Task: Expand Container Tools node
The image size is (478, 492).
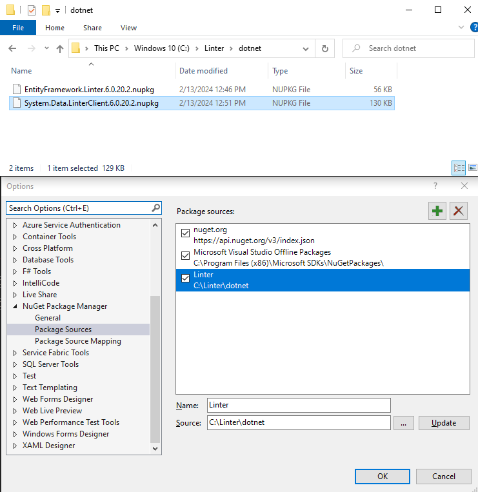Action: tap(15, 237)
